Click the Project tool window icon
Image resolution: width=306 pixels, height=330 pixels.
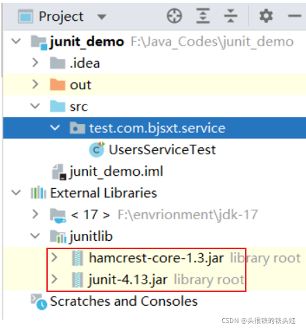pyautogui.click(x=26, y=17)
